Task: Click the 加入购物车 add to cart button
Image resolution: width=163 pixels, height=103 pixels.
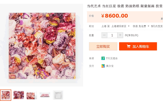Action: [138, 46]
